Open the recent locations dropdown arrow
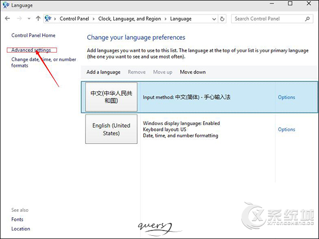319x239 pixels. pos(29,19)
